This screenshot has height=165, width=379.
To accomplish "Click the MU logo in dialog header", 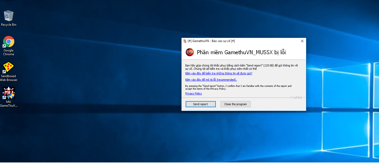I will tap(189, 52).
